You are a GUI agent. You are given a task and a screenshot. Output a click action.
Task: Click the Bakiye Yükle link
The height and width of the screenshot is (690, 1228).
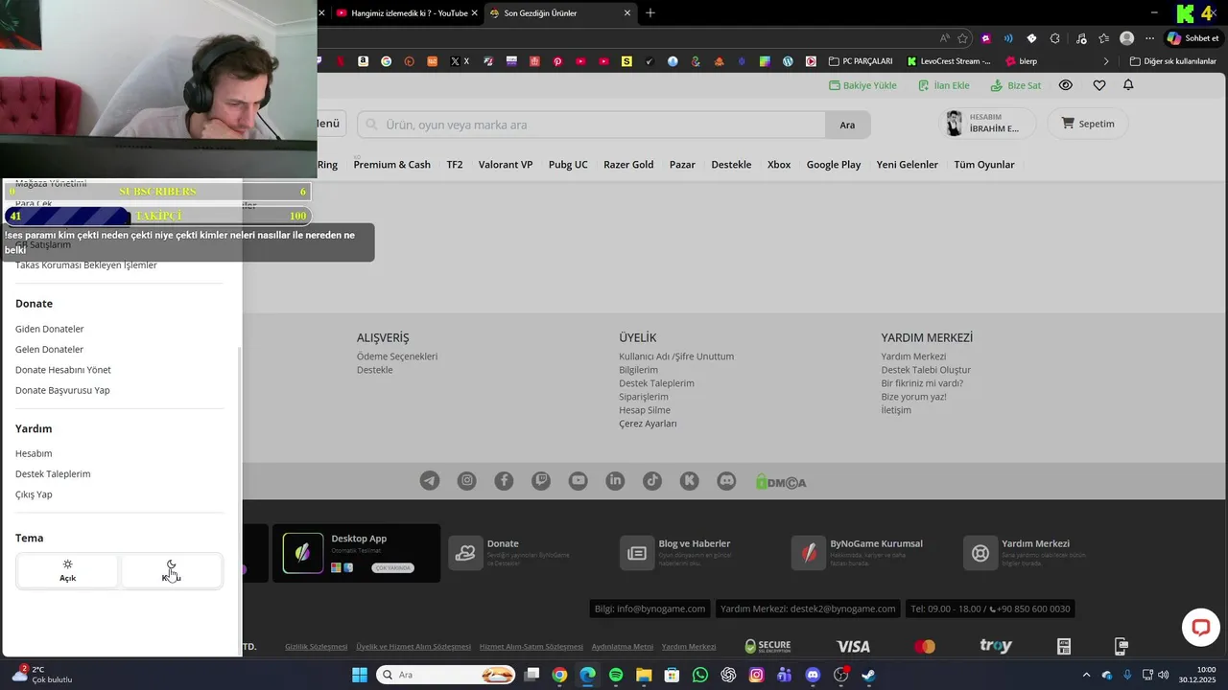(x=862, y=85)
